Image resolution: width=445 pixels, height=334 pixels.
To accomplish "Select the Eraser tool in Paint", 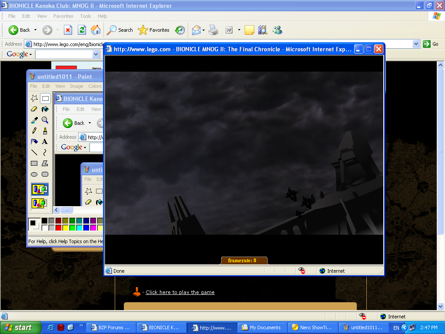I will coord(34,109).
